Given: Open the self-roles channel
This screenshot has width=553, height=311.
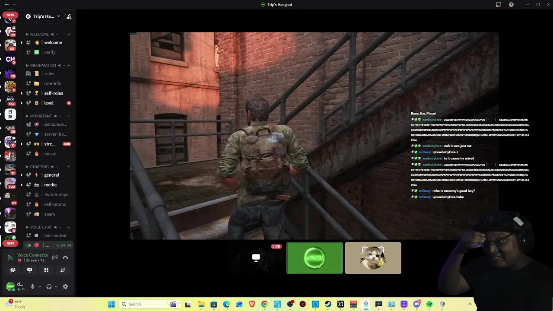Looking at the screenshot, I should point(48,93).
